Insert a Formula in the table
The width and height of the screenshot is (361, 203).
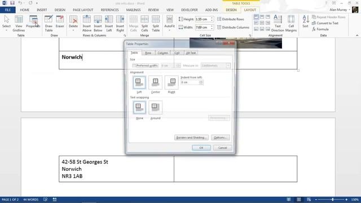click(x=320, y=29)
